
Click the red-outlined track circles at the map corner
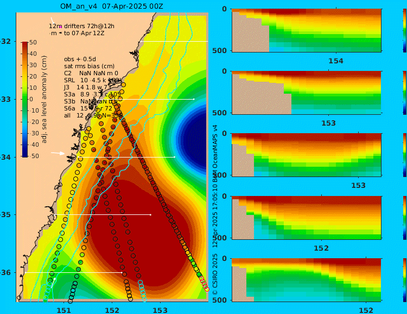[204, 284]
